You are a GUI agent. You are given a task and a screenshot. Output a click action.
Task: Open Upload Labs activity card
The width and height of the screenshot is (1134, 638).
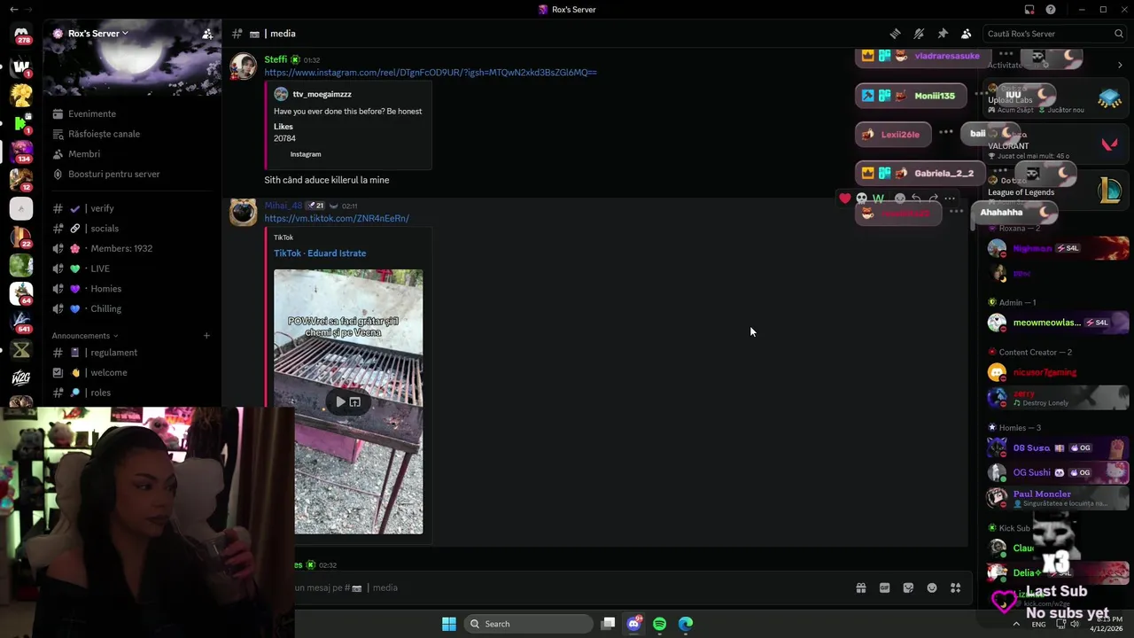pyautogui.click(x=1055, y=99)
